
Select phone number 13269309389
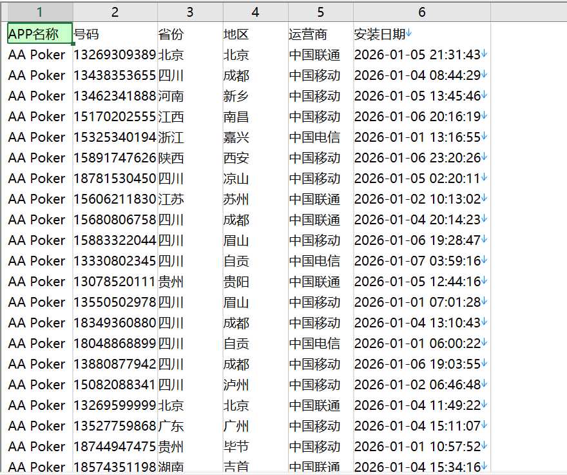[x=115, y=55]
